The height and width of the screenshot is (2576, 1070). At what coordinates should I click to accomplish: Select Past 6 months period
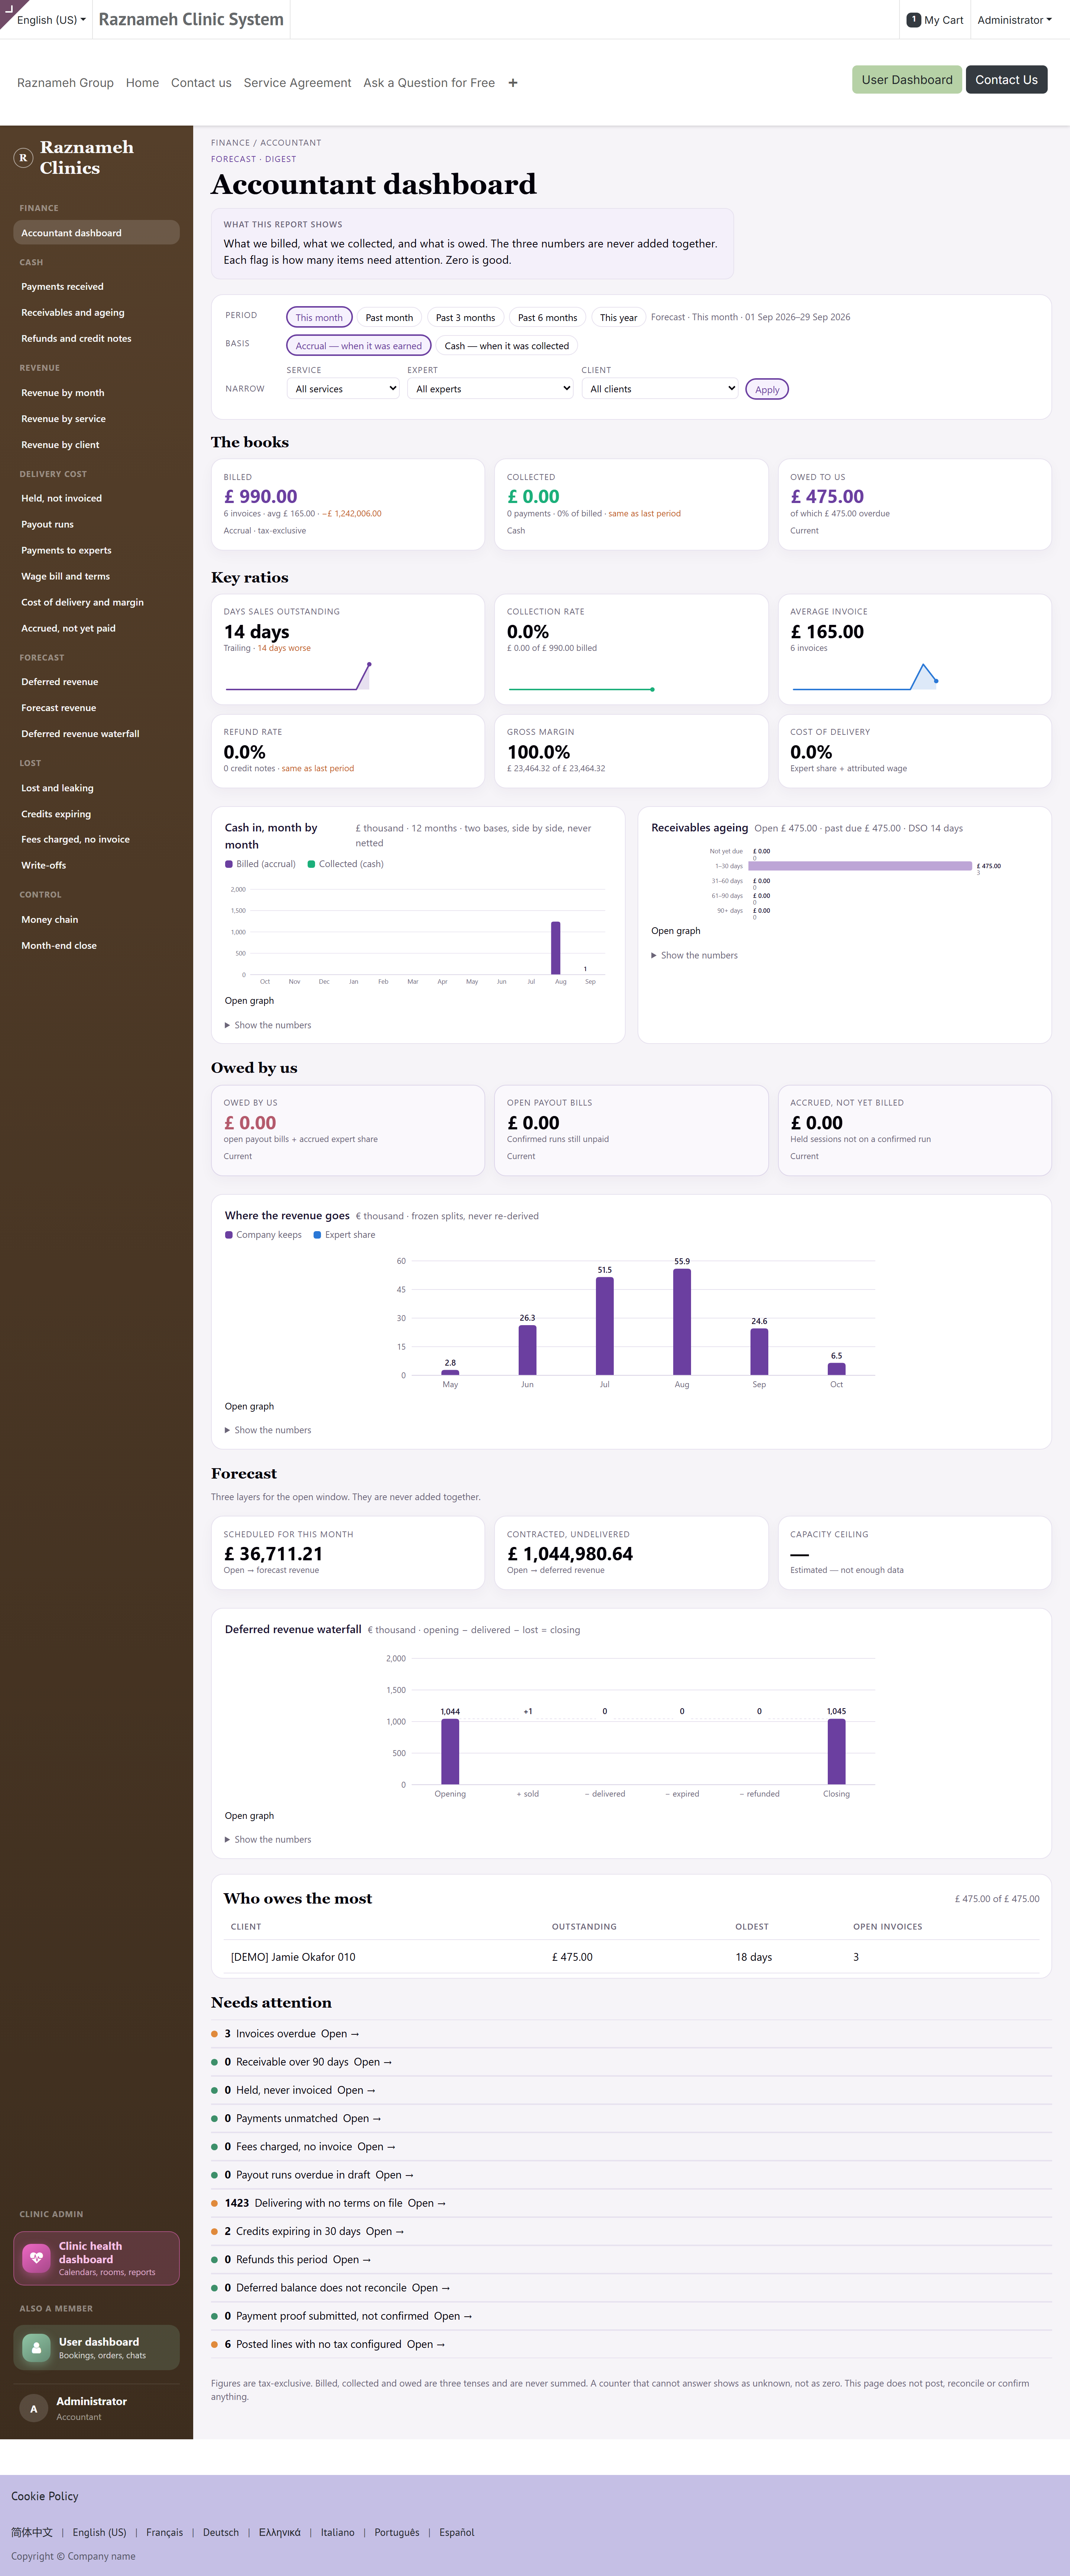pyautogui.click(x=547, y=317)
